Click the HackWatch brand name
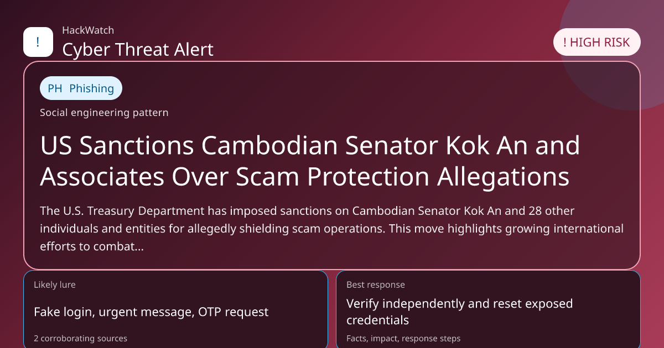The height and width of the screenshot is (348, 664). 88,30
